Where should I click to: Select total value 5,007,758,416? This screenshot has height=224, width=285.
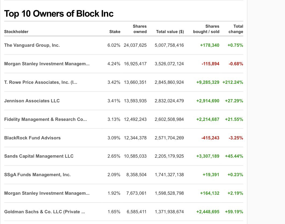169,45
